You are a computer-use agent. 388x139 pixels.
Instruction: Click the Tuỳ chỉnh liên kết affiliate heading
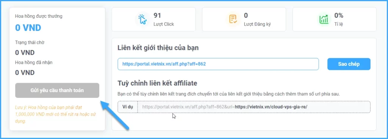pos(157,83)
